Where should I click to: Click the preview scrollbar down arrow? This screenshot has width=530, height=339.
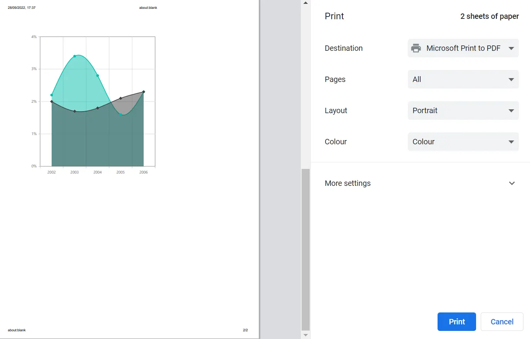click(305, 336)
